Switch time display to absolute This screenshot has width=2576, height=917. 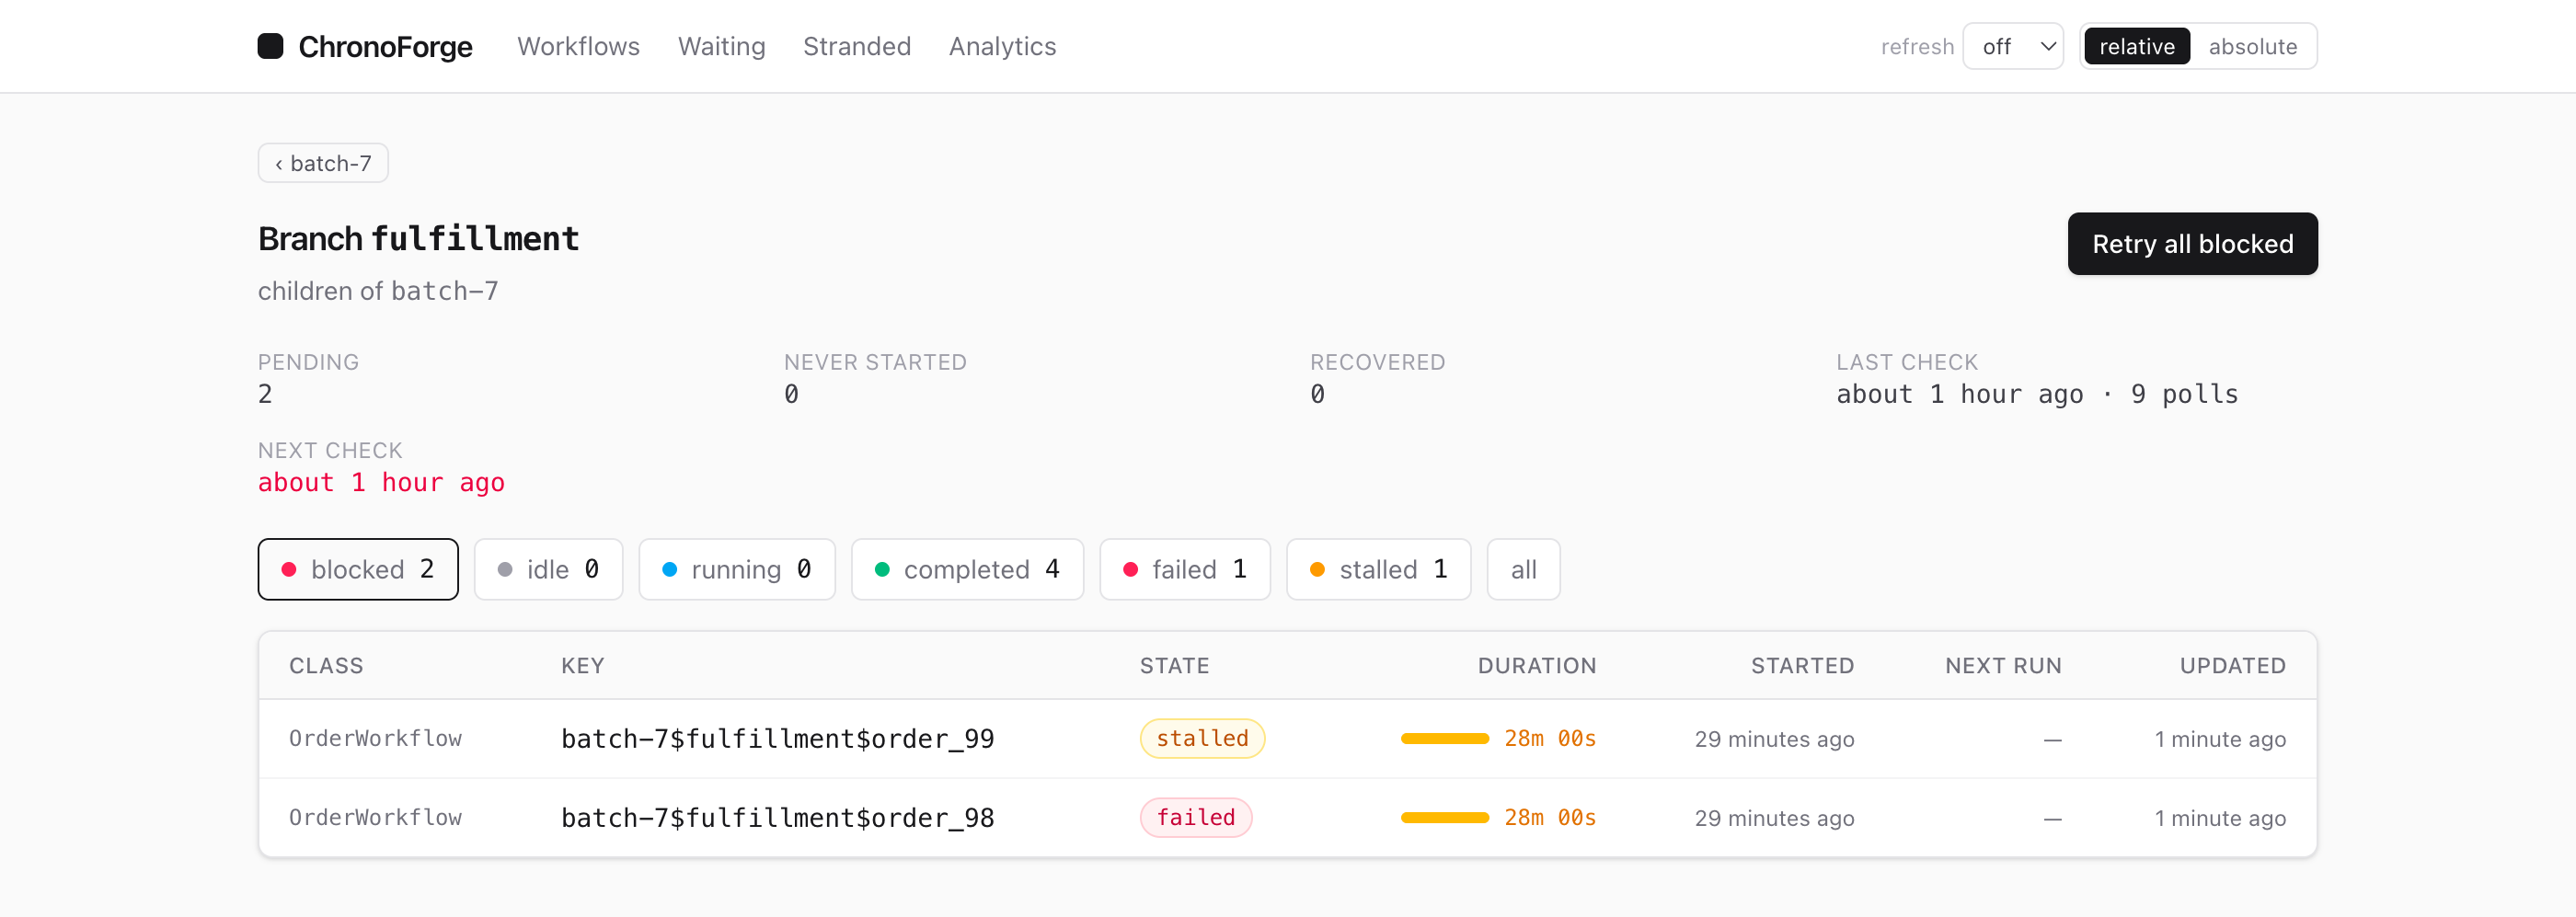pyautogui.click(x=2252, y=46)
